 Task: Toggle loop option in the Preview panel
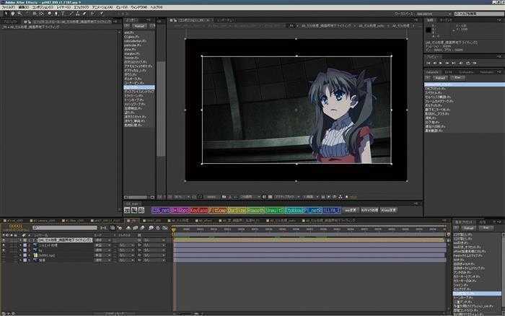(x=468, y=63)
